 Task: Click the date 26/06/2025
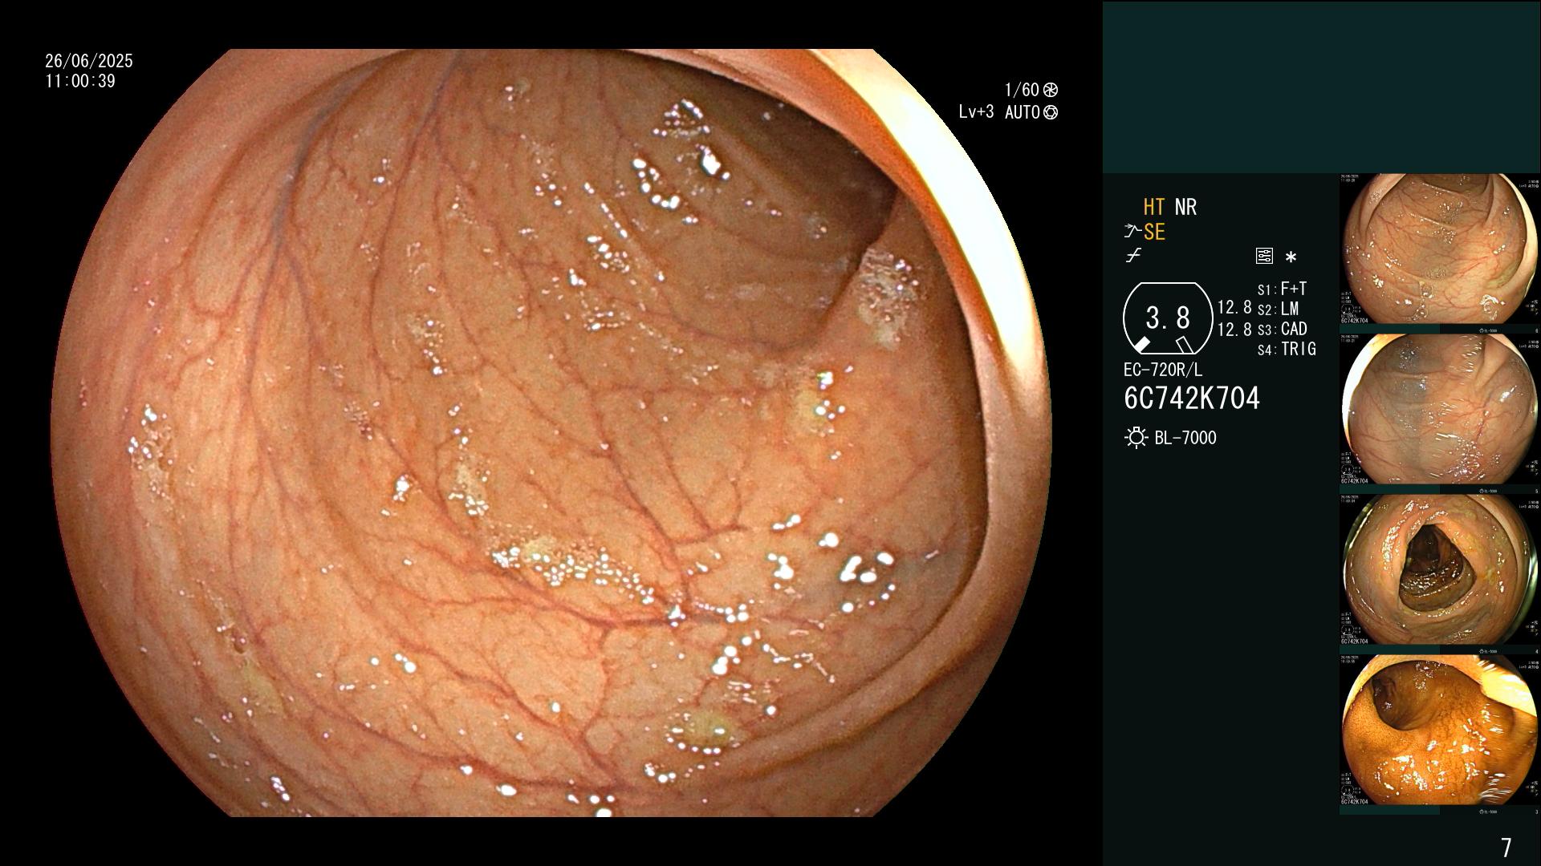89,61
